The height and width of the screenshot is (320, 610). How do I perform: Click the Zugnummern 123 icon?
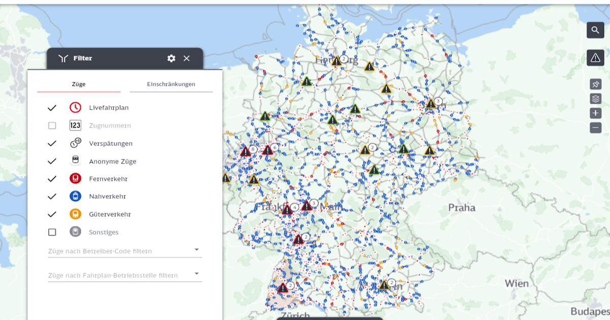[x=75, y=125]
